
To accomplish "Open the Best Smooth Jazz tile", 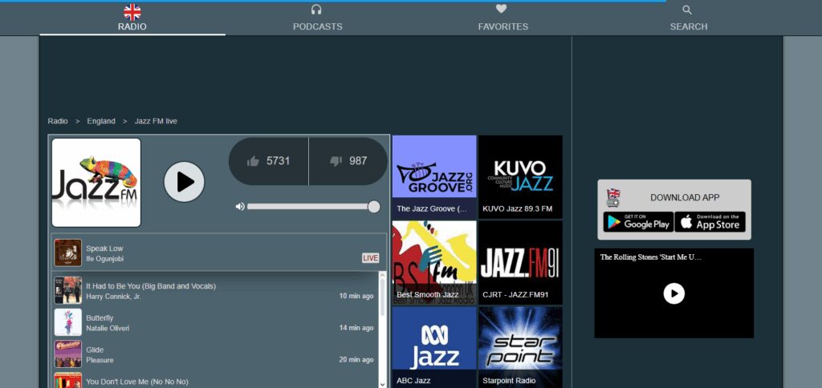I will pyautogui.click(x=434, y=262).
